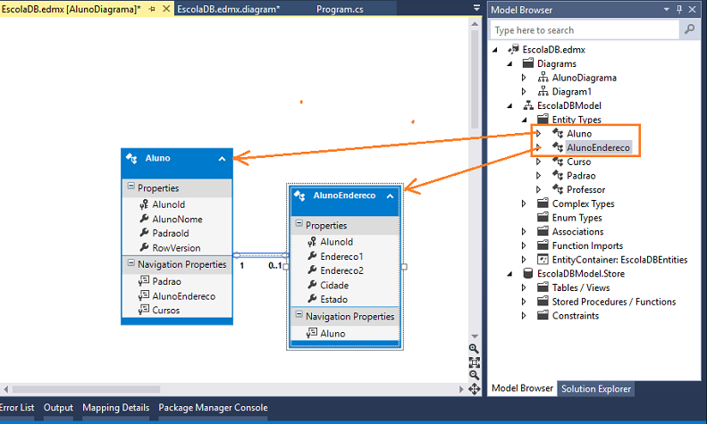Open the Output panel tab
Image resolution: width=707 pixels, height=424 pixels.
pos(58,407)
